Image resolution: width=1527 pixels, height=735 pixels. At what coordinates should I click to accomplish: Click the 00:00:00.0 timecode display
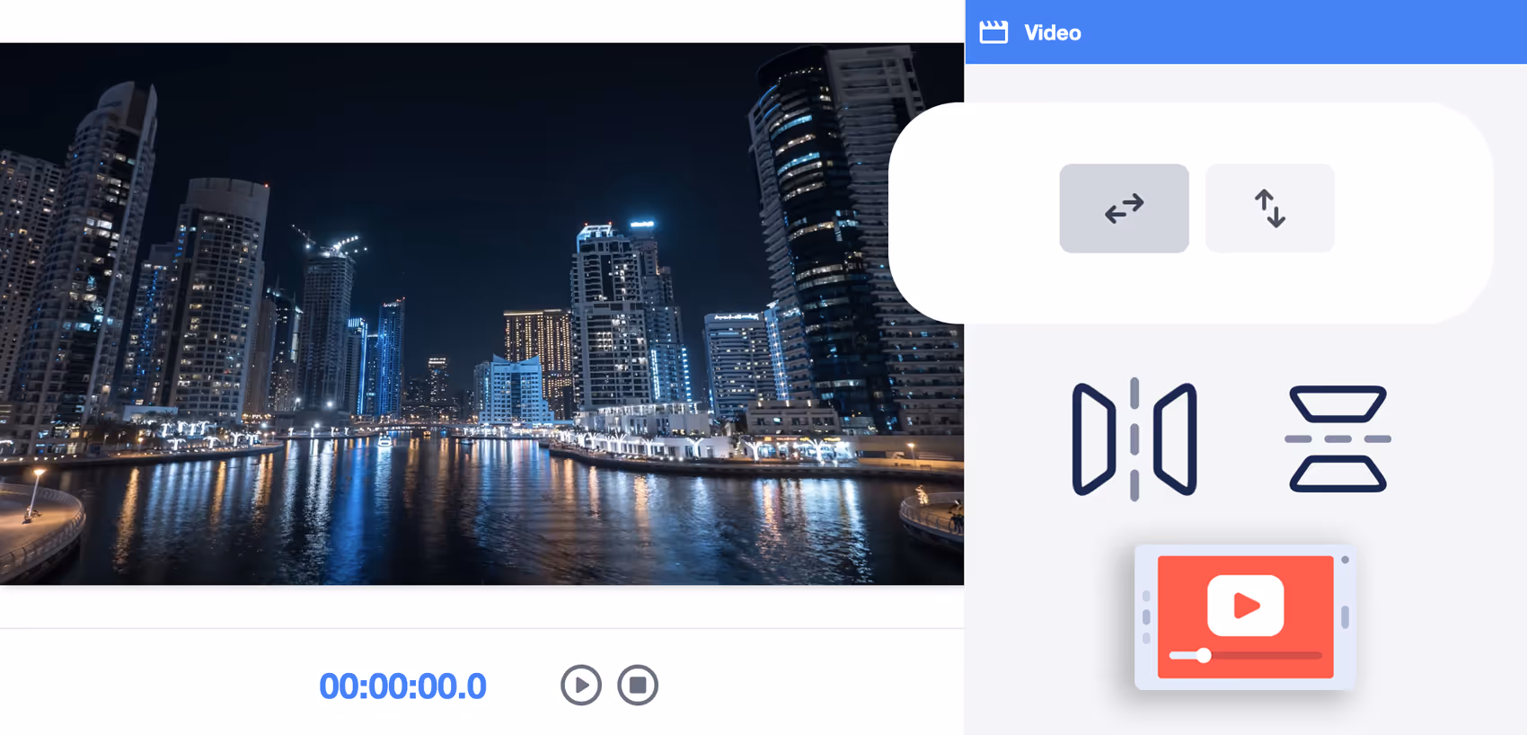pyautogui.click(x=402, y=686)
